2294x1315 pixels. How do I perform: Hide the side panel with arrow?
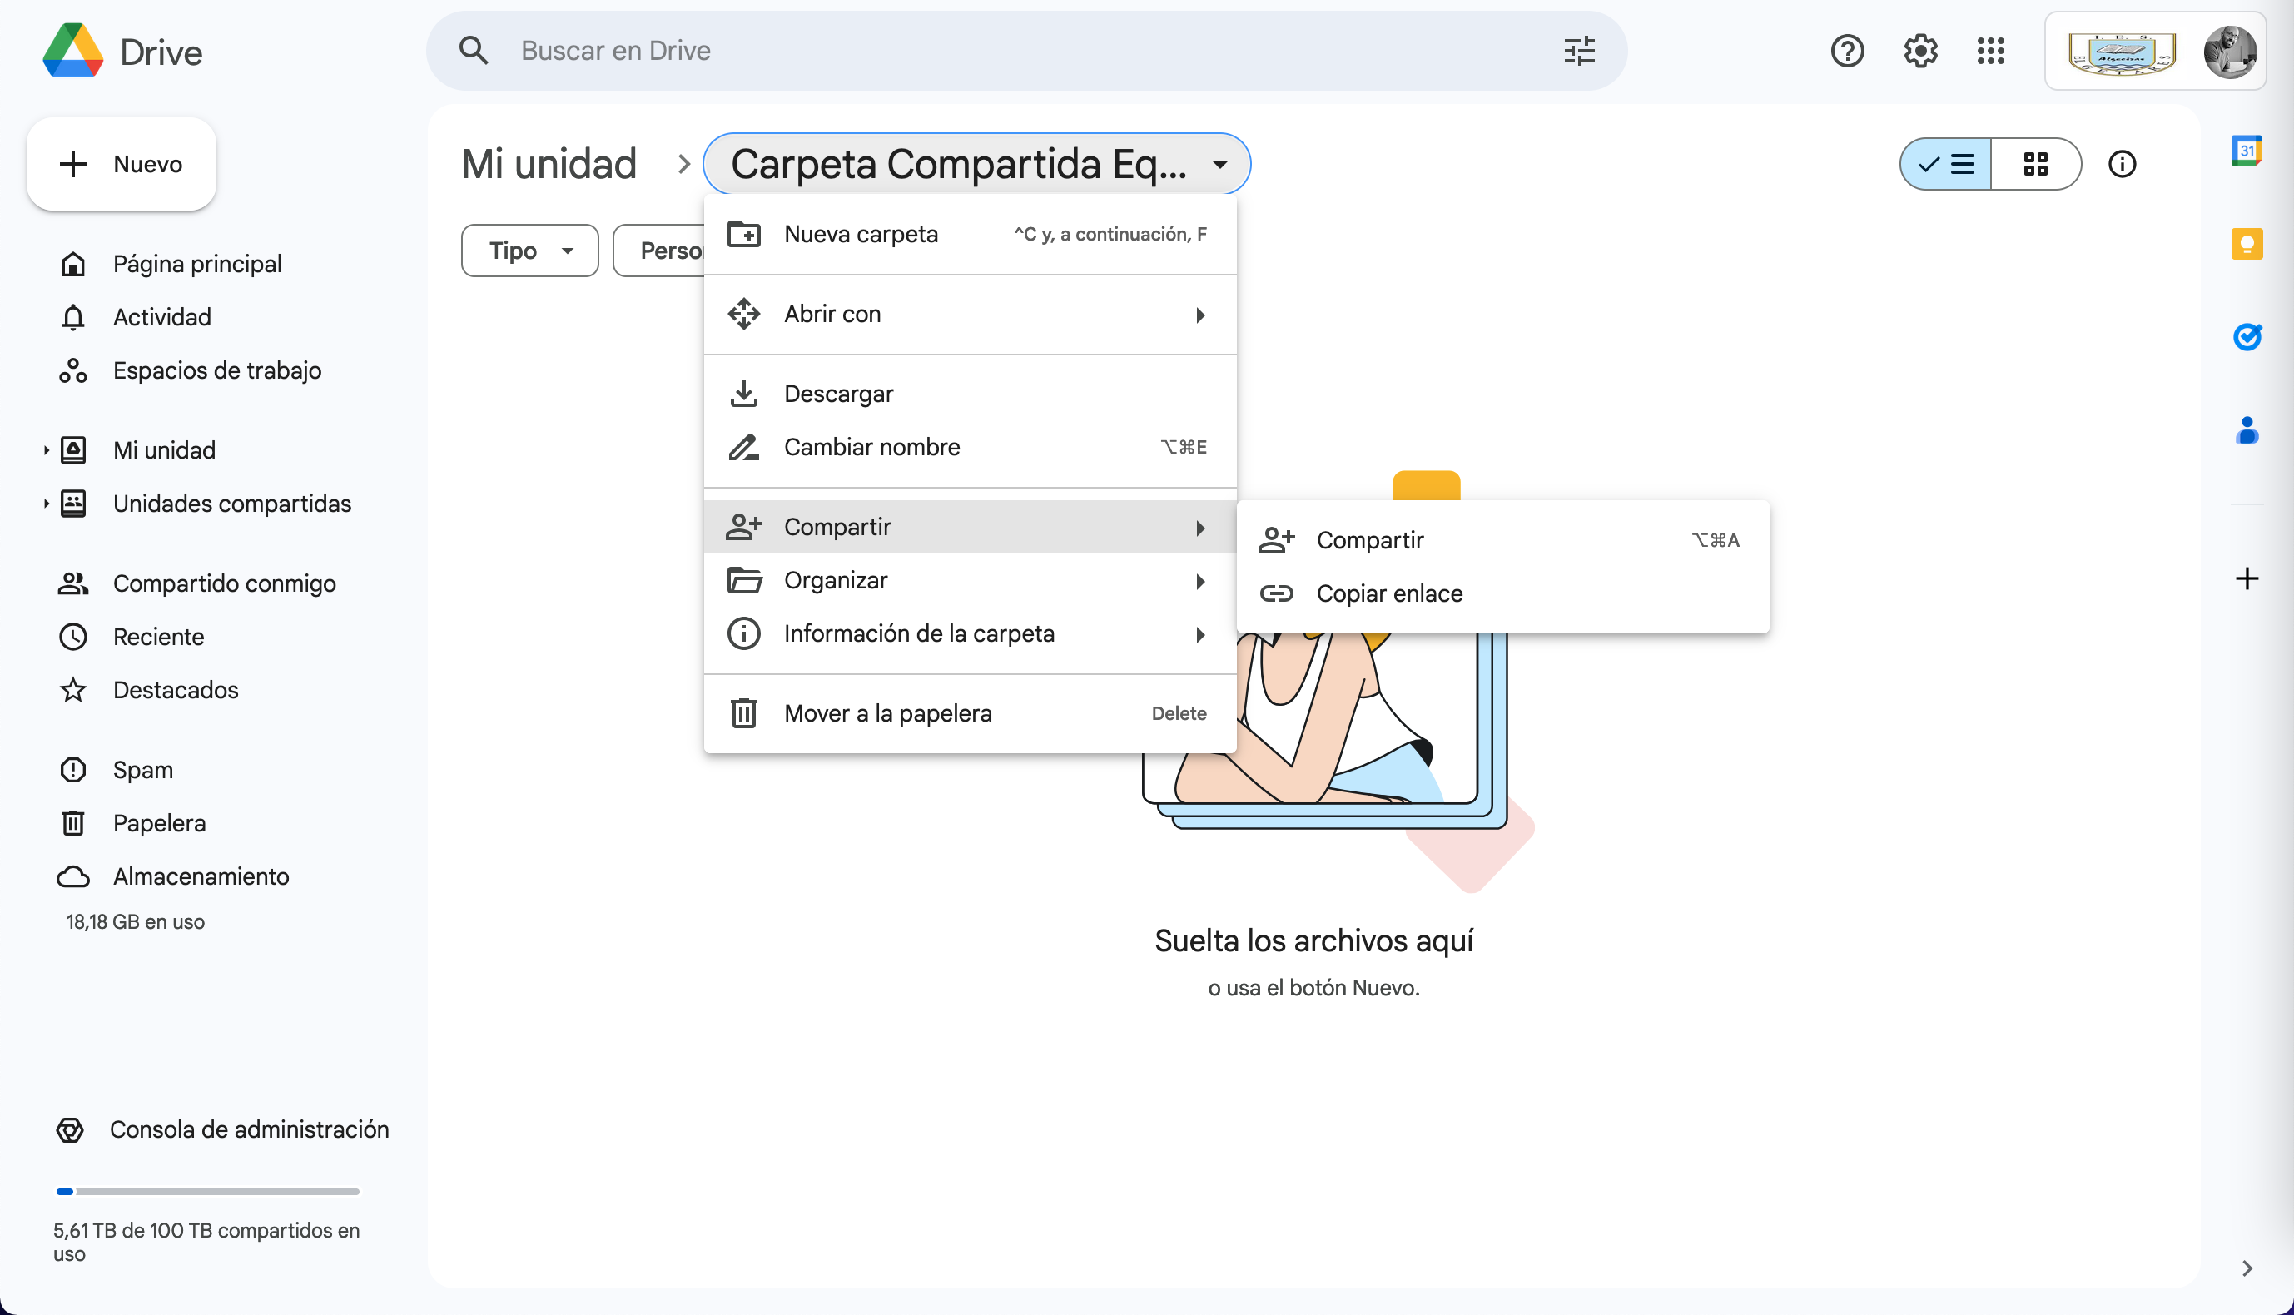coord(2247,1268)
